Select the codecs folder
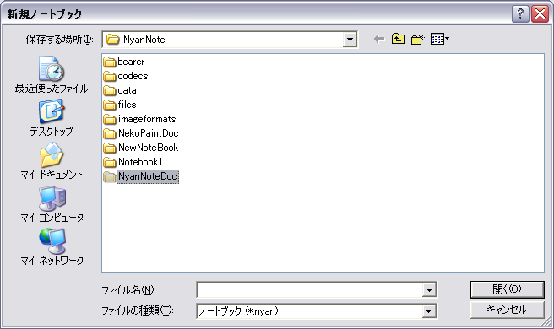 pyautogui.click(x=126, y=76)
